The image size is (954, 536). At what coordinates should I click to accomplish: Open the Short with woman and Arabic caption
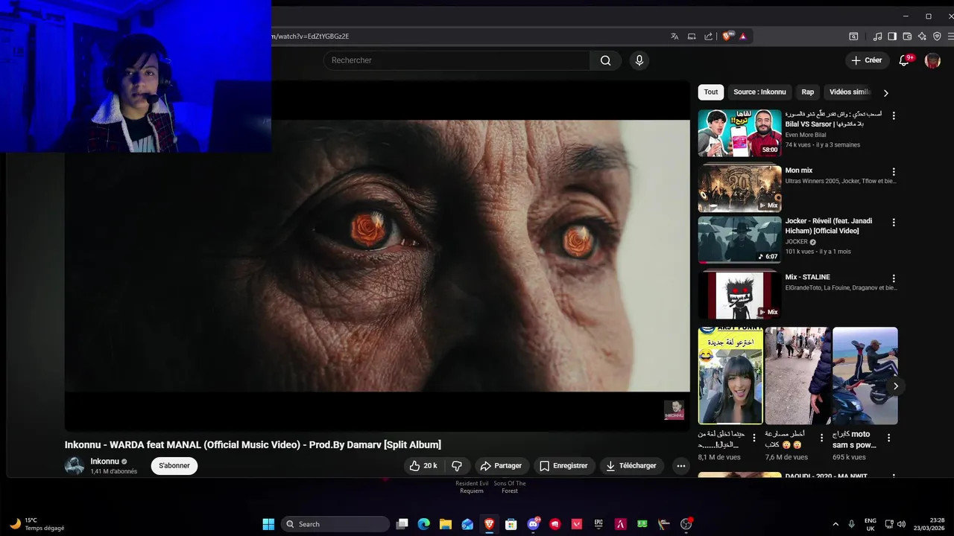tap(730, 376)
